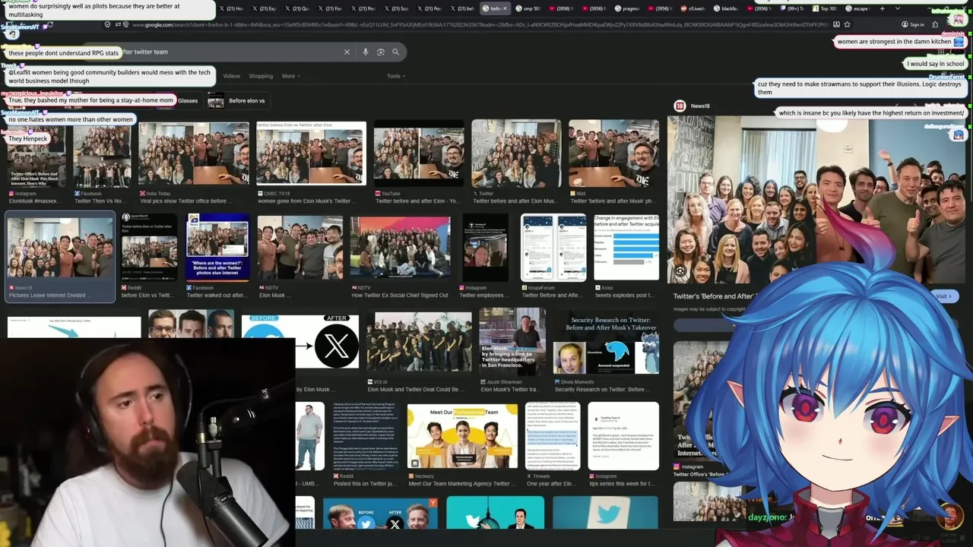Switch to the "blackfac" browser tab
The width and height of the screenshot is (973, 547).
[x=727, y=8]
